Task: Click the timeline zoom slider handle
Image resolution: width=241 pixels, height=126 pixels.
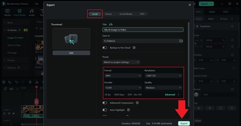Action: 22,124
